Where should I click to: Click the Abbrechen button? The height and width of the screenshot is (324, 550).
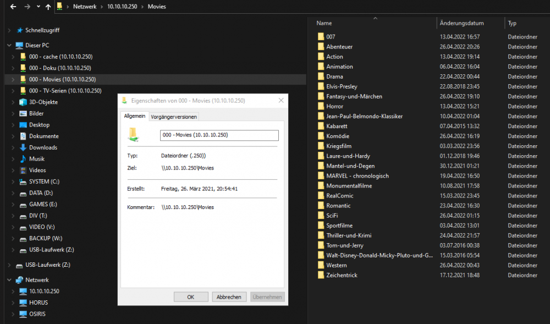click(x=229, y=297)
